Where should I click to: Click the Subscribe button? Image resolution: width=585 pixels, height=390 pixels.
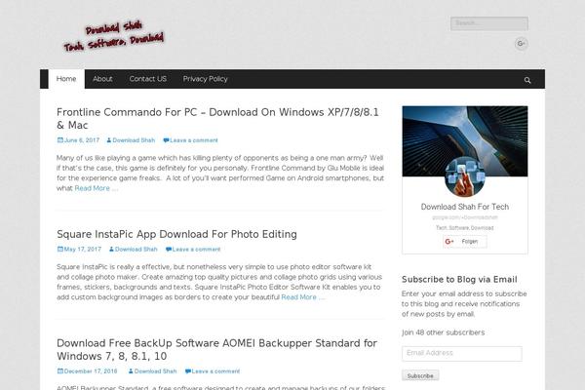(420, 375)
